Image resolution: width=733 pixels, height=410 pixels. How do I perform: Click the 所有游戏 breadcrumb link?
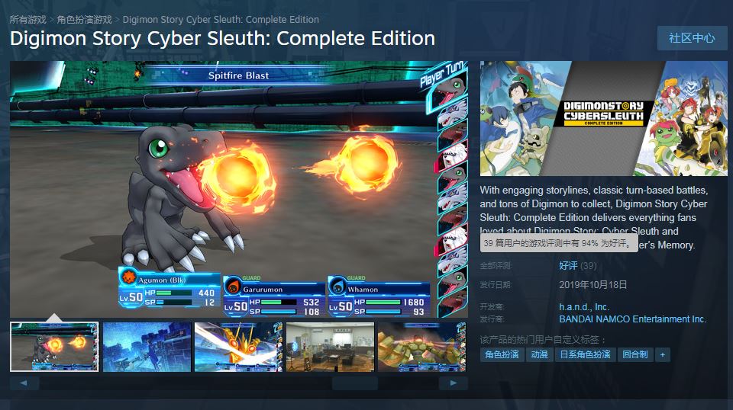[x=28, y=20]
